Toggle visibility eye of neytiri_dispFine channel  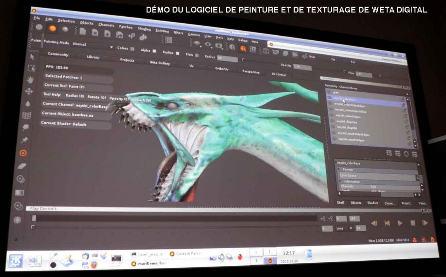pos(332,121)
